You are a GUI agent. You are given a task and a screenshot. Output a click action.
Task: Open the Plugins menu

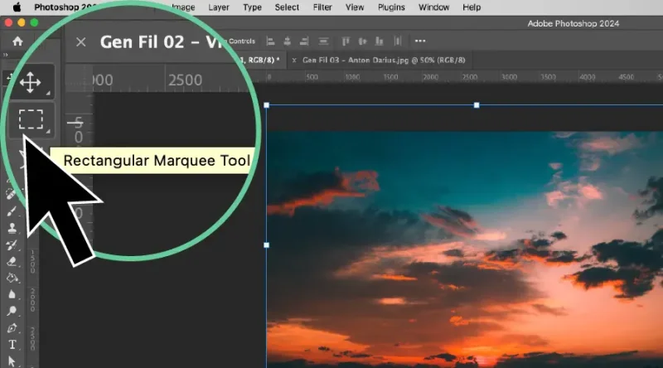(391, 7)
